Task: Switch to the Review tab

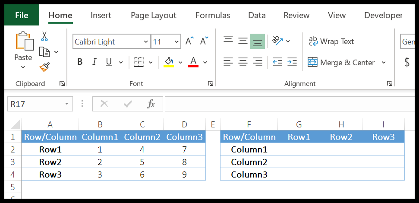Action: tap(296, 15)
